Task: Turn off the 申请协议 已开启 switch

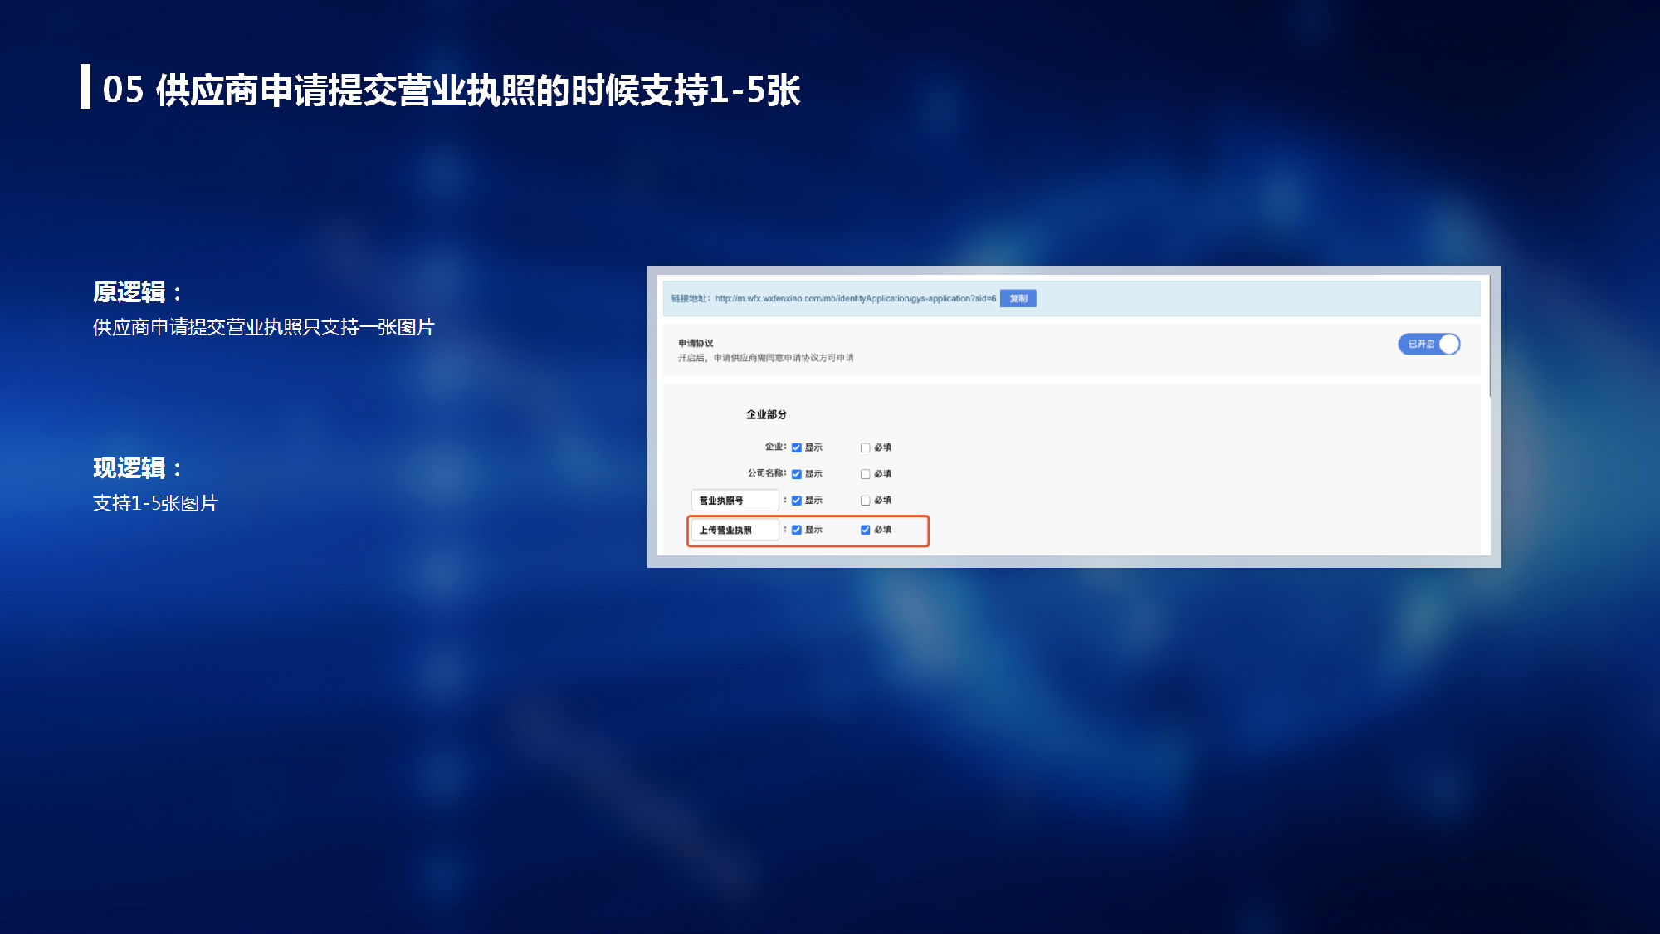Action: click(x=1428, y=344)
